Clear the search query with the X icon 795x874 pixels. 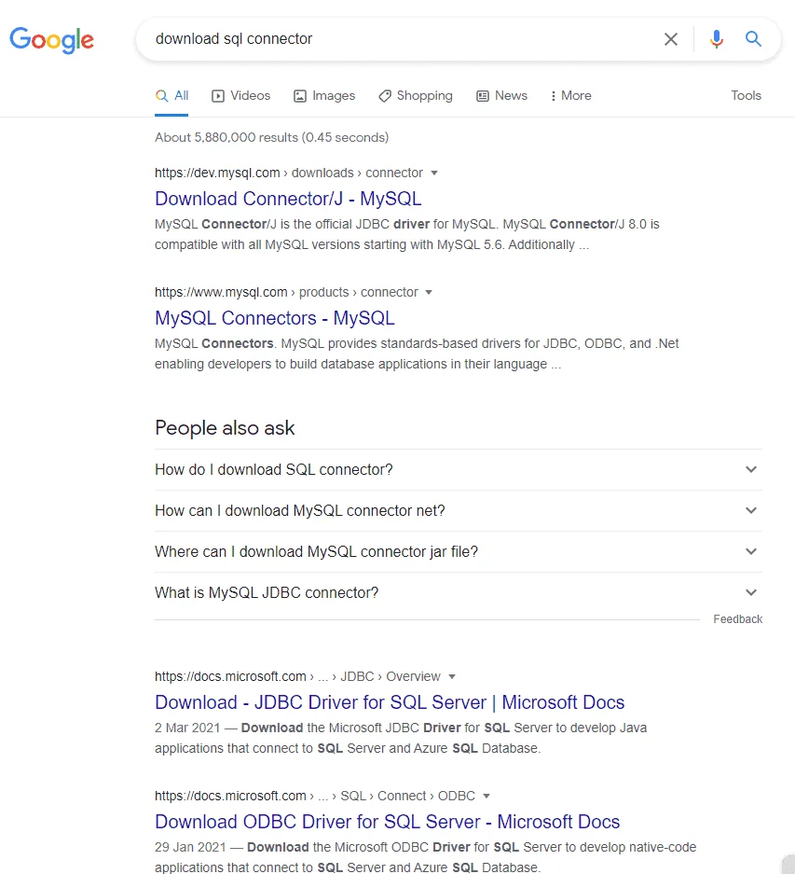(671, 39)
